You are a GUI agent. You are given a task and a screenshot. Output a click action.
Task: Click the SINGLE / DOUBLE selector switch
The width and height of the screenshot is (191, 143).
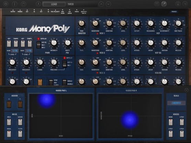[65, 82]
